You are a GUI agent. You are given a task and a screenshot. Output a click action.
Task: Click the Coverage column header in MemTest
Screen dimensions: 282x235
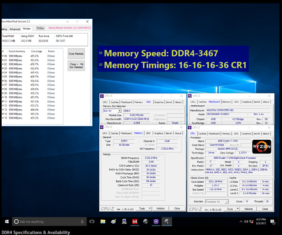pos(36,51)
